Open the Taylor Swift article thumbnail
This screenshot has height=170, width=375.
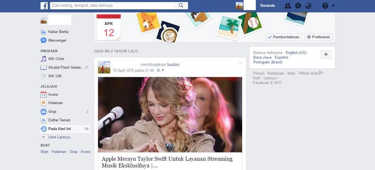click(x=170, y=115)
